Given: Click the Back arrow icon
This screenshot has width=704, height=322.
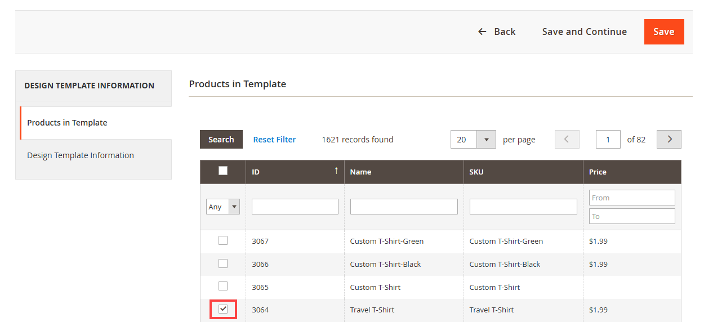Looking at the screenshot, I should coord(482,32).
